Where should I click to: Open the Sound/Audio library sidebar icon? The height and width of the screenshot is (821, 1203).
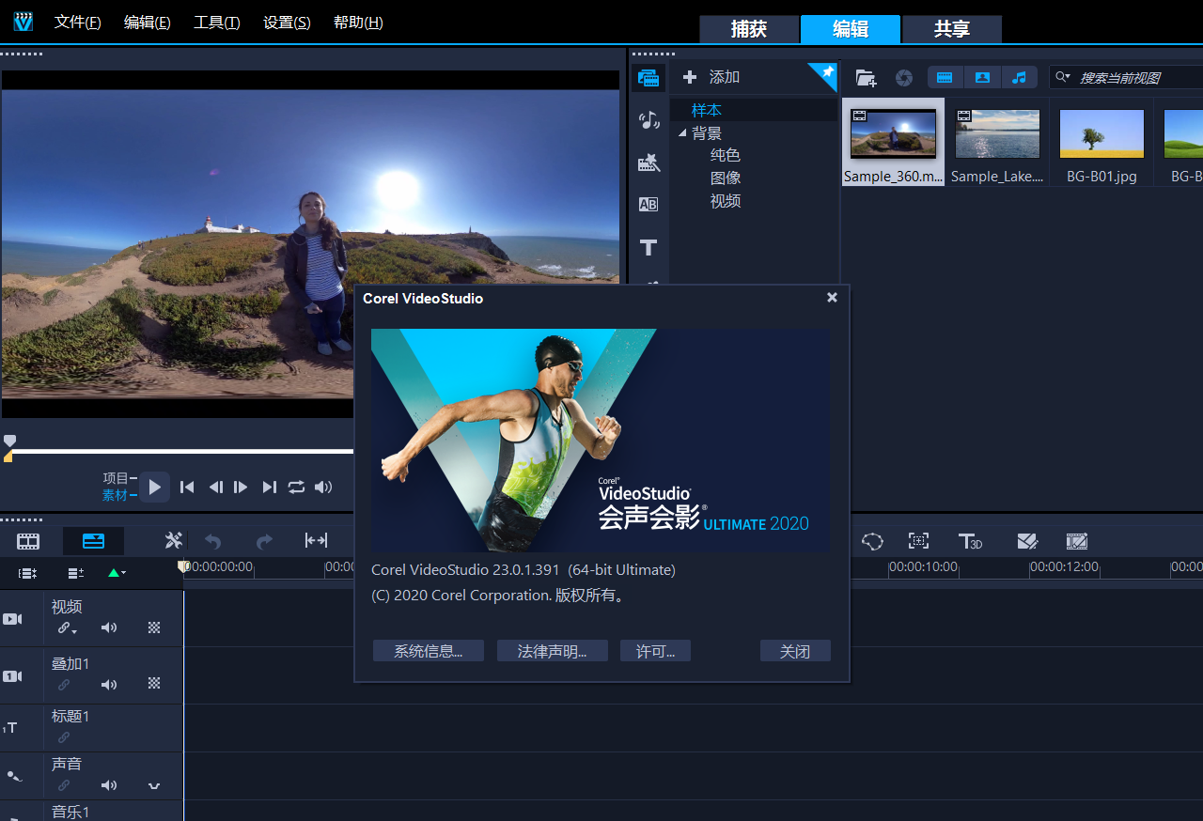click(x=648, y=120)
